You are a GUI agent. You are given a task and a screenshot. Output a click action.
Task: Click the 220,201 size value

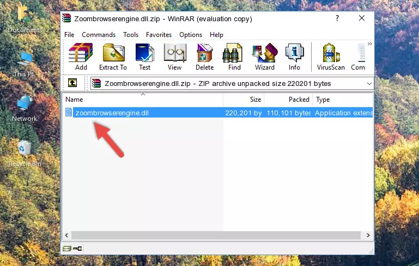point(243,113)
